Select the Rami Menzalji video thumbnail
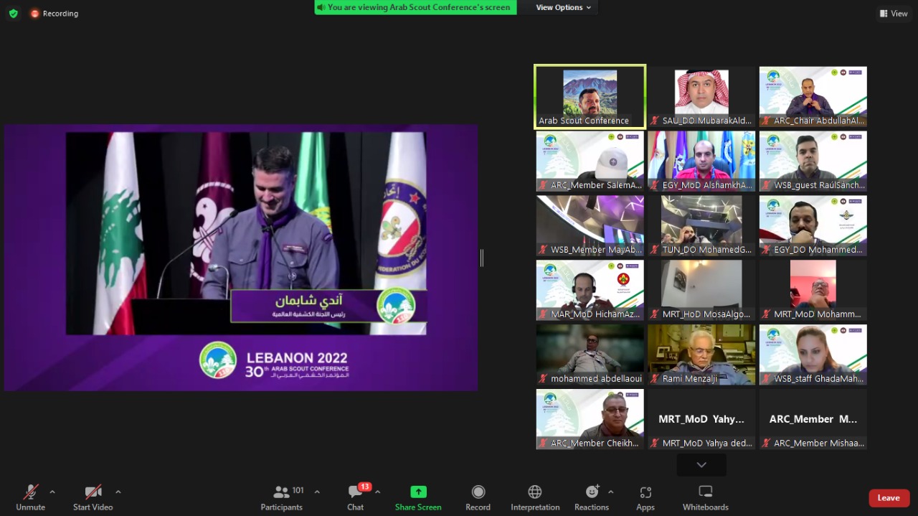918x516 pixels. point(701,355)
